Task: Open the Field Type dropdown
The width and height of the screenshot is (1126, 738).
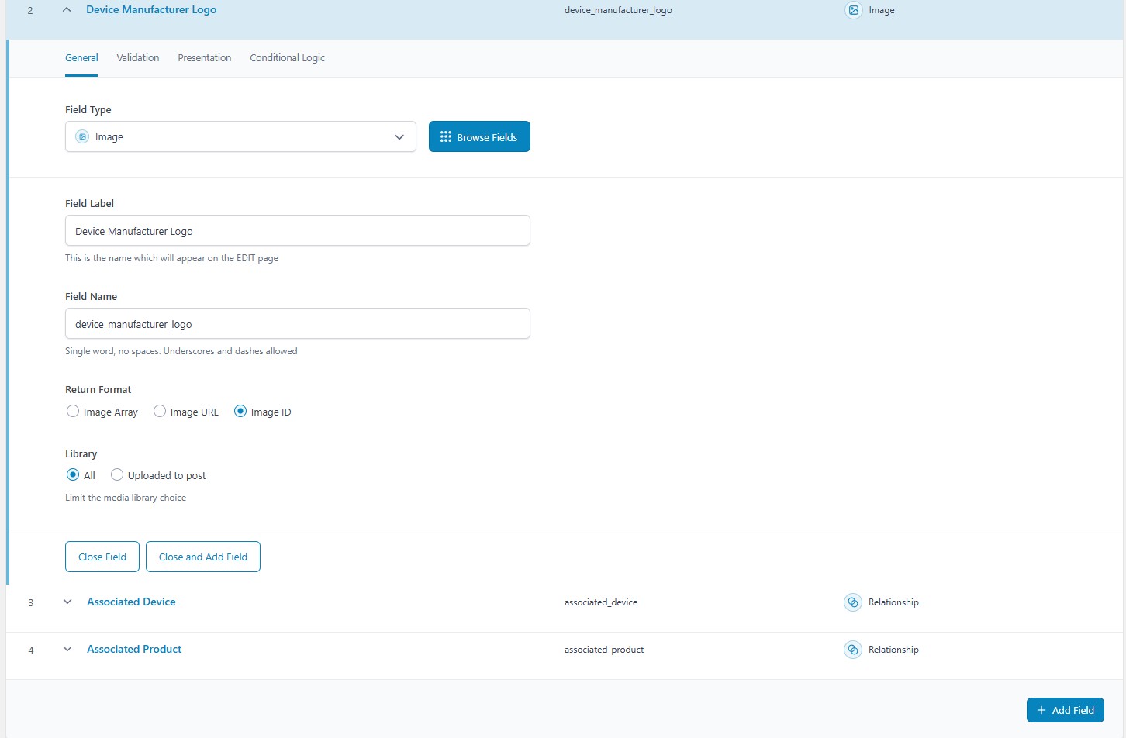Action: point(240,136)
